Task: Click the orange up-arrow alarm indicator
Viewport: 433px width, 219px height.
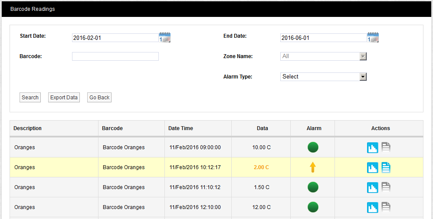Action: (312, 167)
